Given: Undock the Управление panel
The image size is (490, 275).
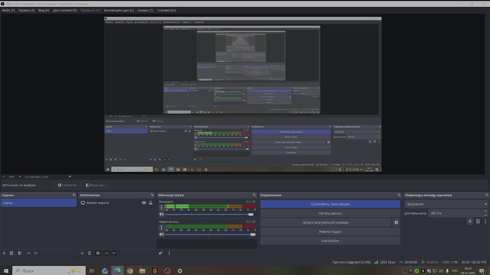Looking at the screenshot, I should pyautogui.click(x=399, y=195).
